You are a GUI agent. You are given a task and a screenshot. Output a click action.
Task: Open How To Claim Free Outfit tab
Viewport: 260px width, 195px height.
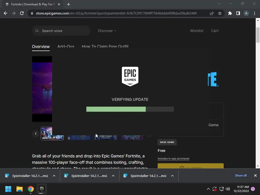(105, 46)
